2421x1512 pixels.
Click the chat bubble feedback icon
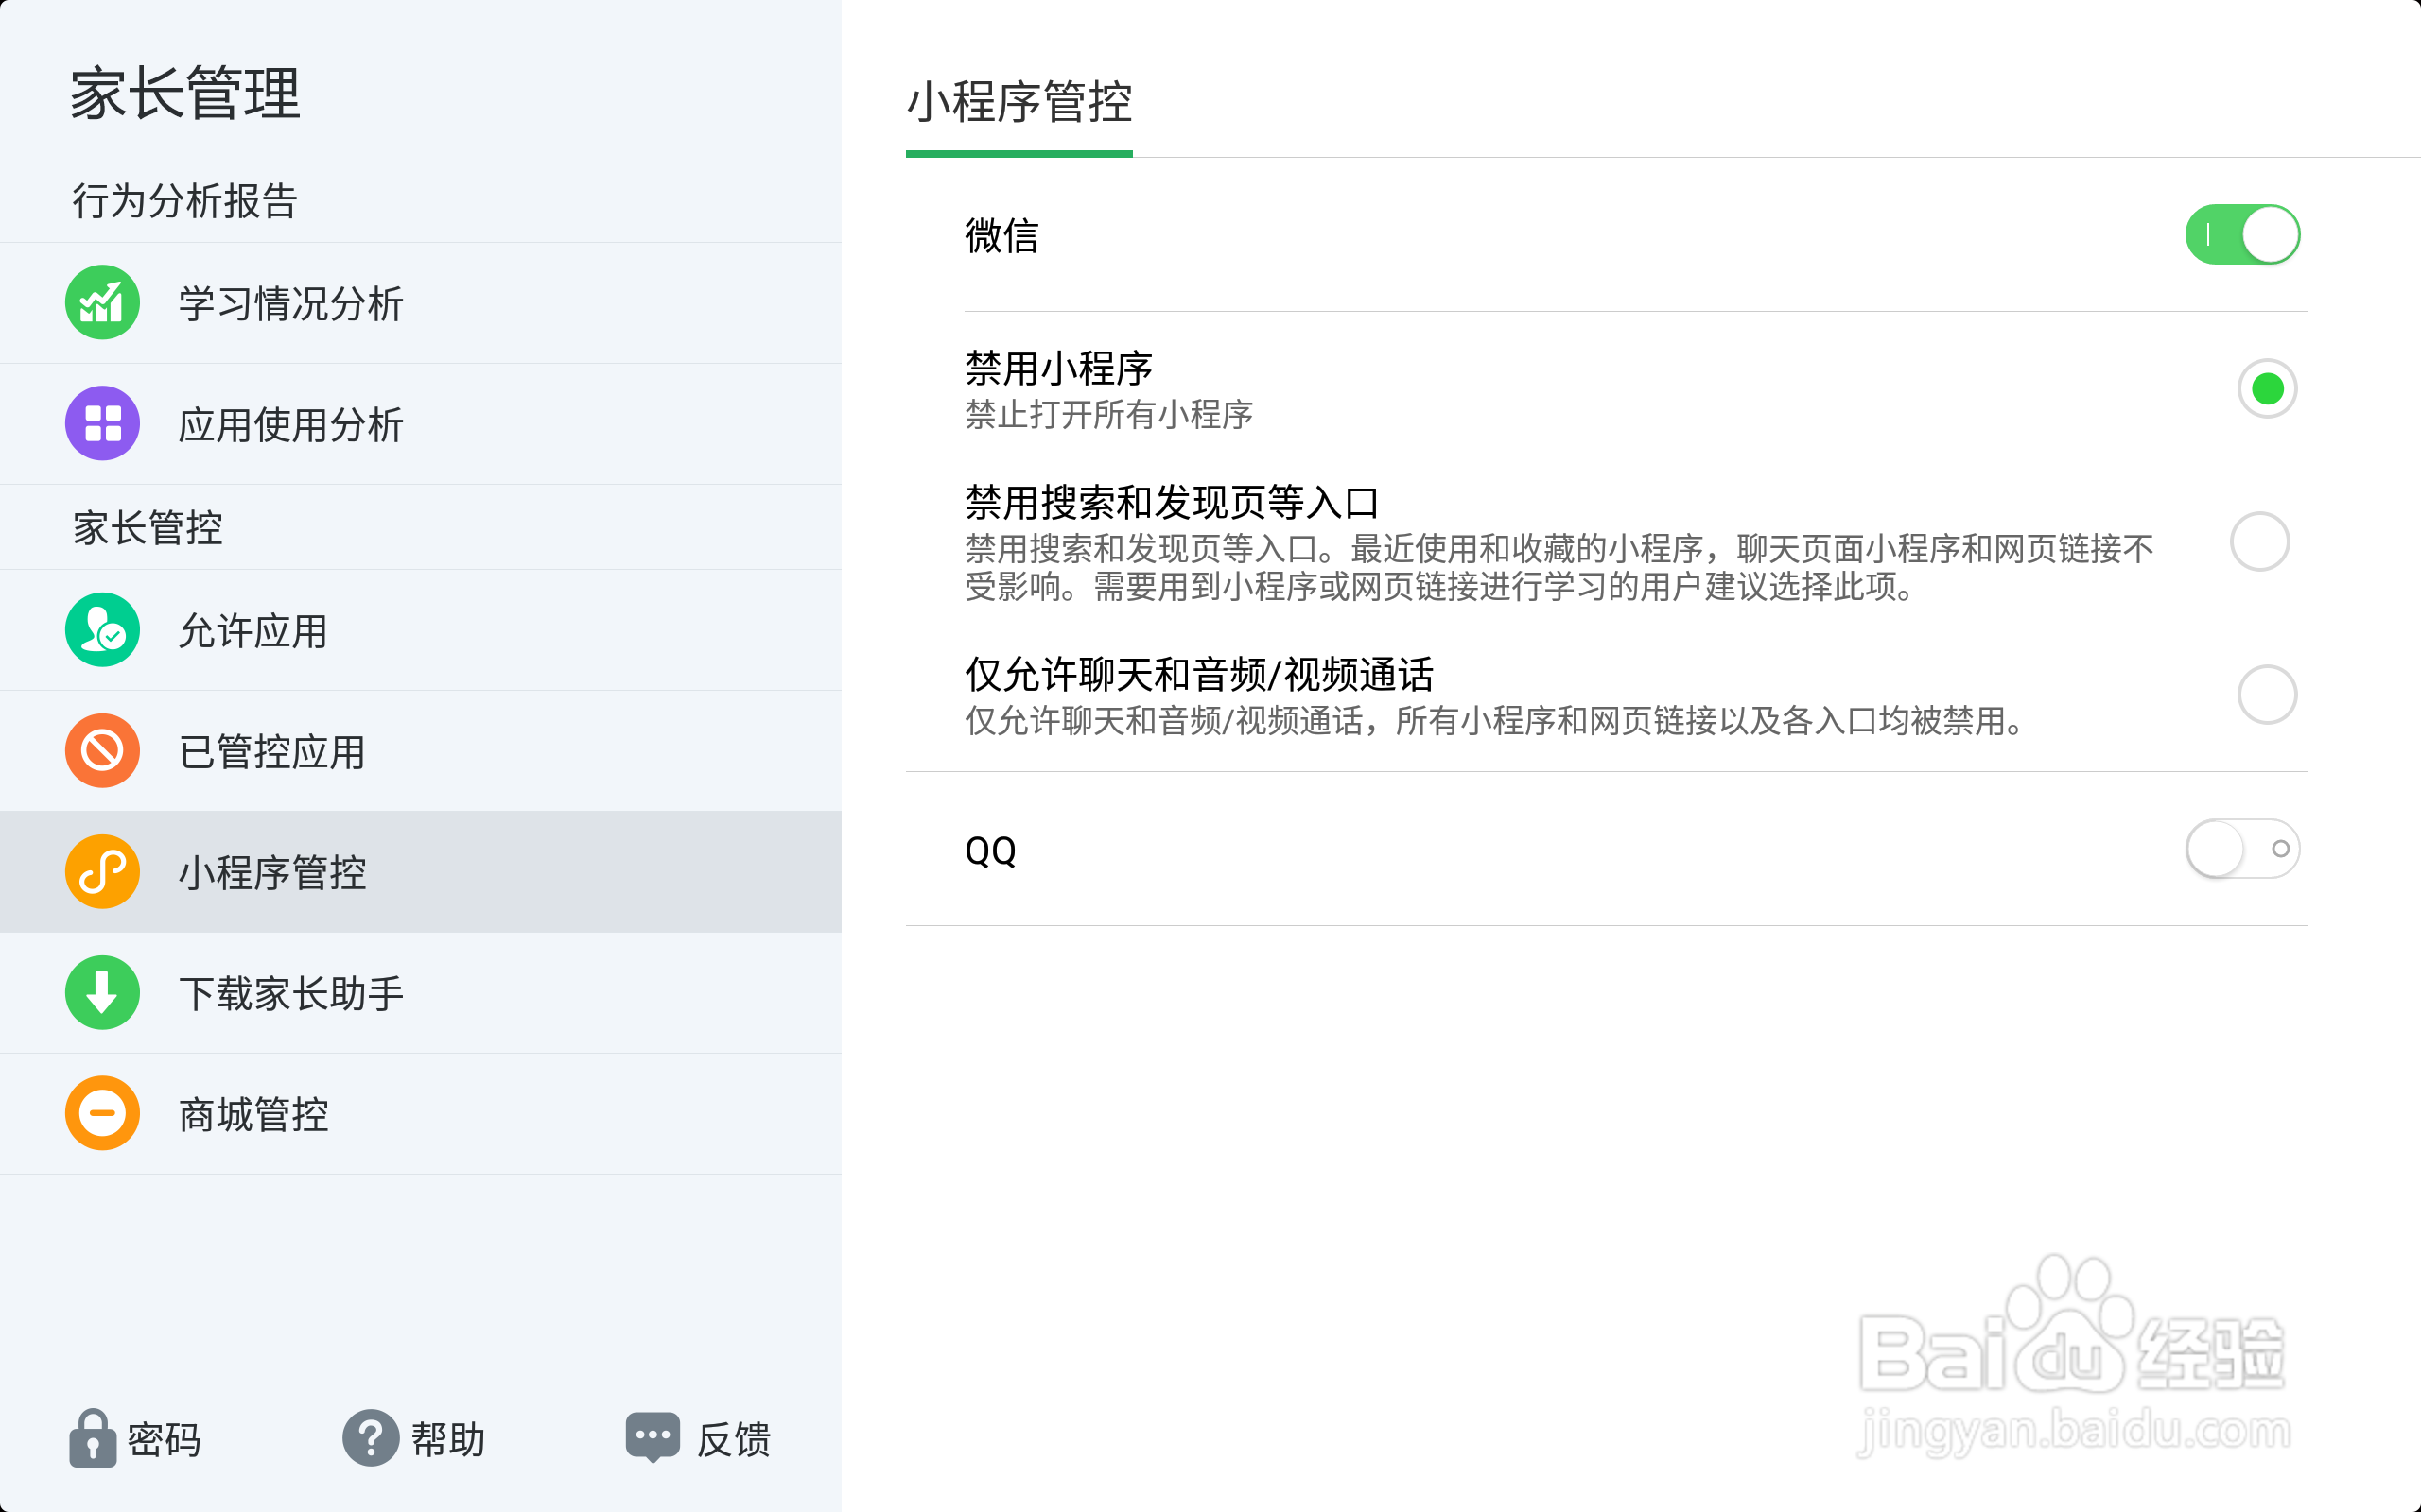[x=653, y=1438]
